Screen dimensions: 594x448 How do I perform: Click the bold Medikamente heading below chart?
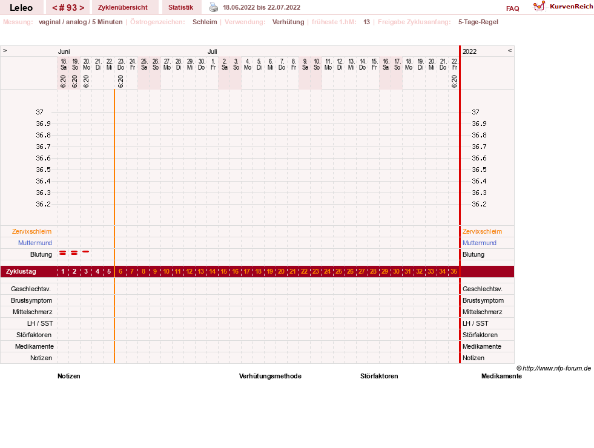click(x=501, y=376)
